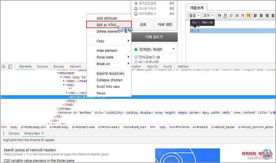The width and height of the screenshot is (276, 163).
Task: Switch to the top DevTools Console tab
Action: (43, 66)
